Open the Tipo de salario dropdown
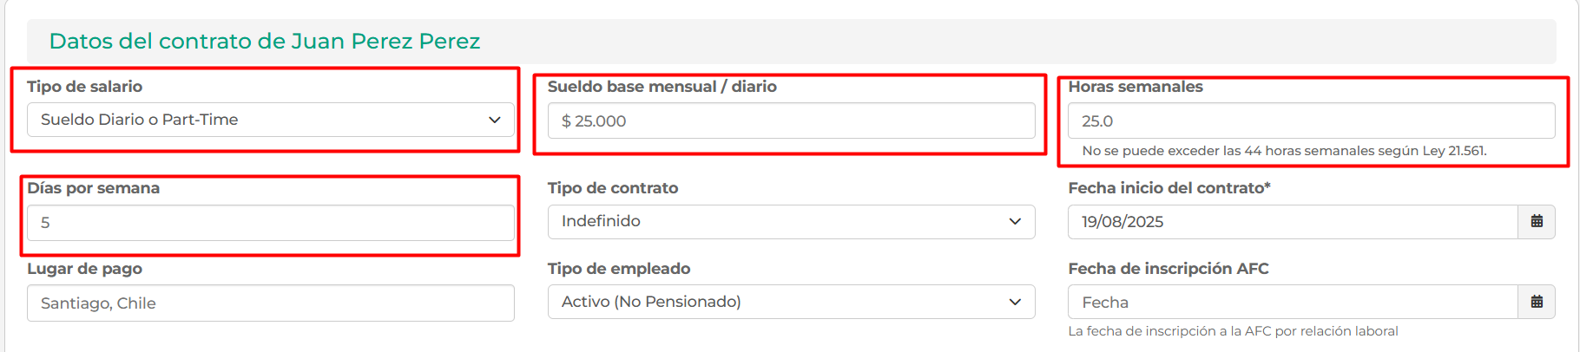This screenshot has height=352, width=1580. coord(270,120)
